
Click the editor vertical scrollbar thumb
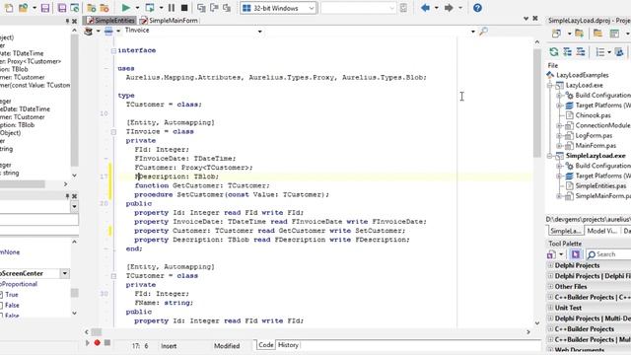pyautogui.click(x=537, y=103)
